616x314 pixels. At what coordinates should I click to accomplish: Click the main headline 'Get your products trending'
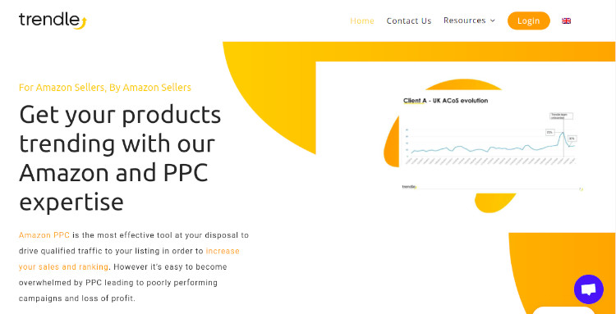[x=120, y=158]
